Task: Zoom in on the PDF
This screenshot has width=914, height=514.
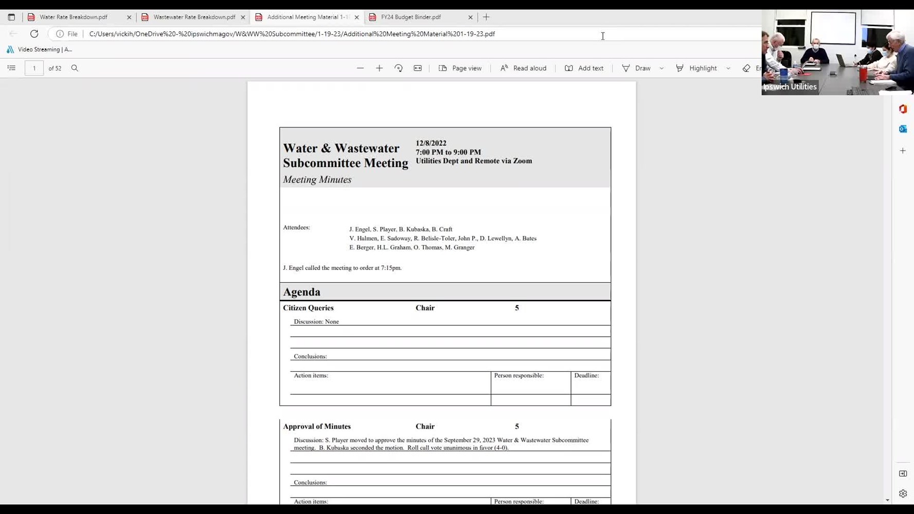Action: [379, 68]
